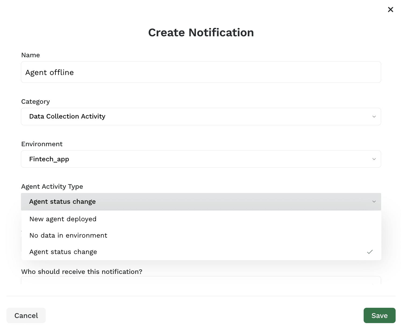Image resolution: width=401 pixels, height=329 pixels.
Task: Click the chevron arrow in the Environment field
Action: pyautogui.click(x=374, y=159)
